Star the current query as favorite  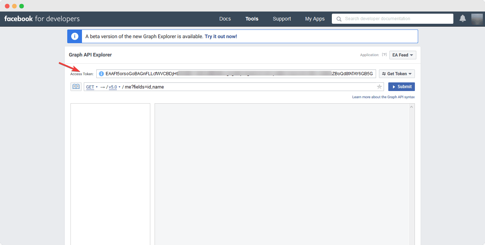pos(379,87)
